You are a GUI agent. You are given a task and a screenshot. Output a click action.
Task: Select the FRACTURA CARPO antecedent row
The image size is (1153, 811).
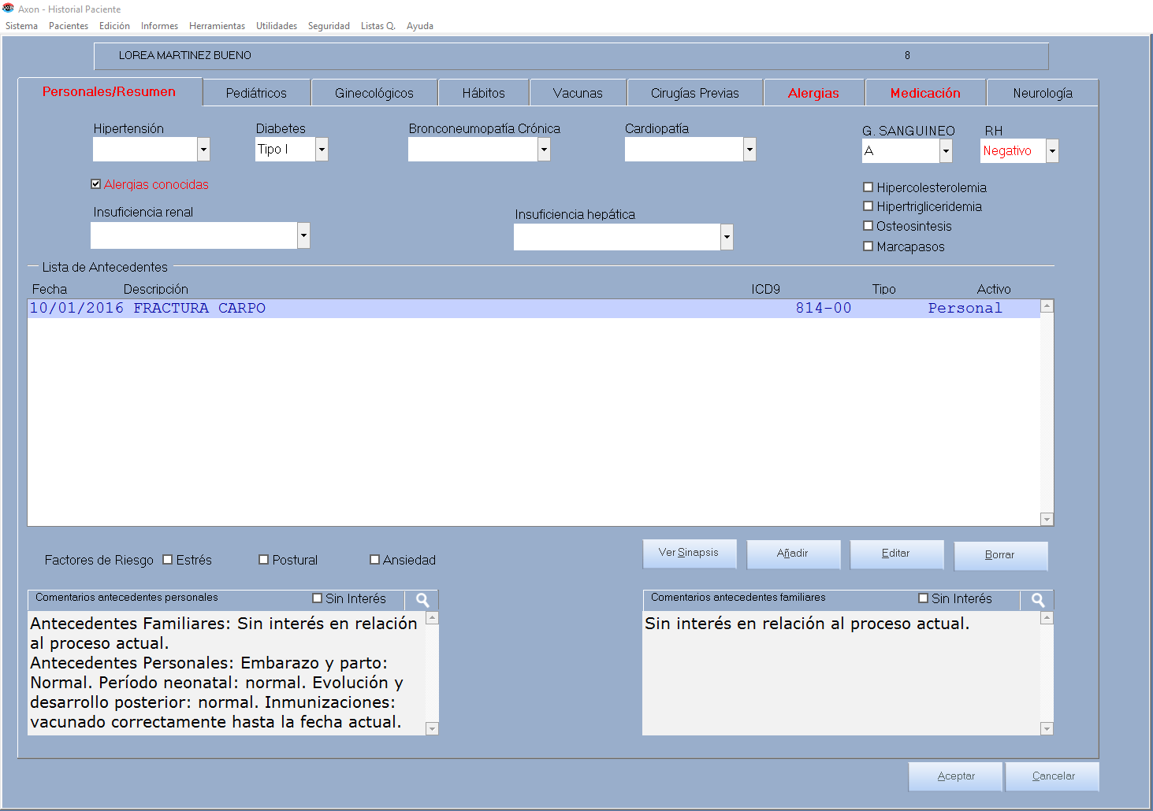473,309
